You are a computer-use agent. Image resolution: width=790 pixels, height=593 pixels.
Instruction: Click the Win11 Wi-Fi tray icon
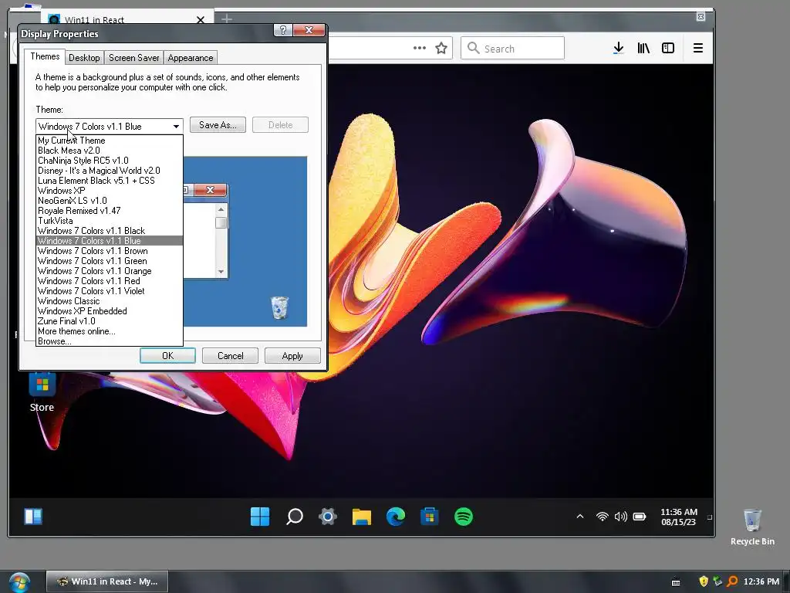[x=602, y=517]
